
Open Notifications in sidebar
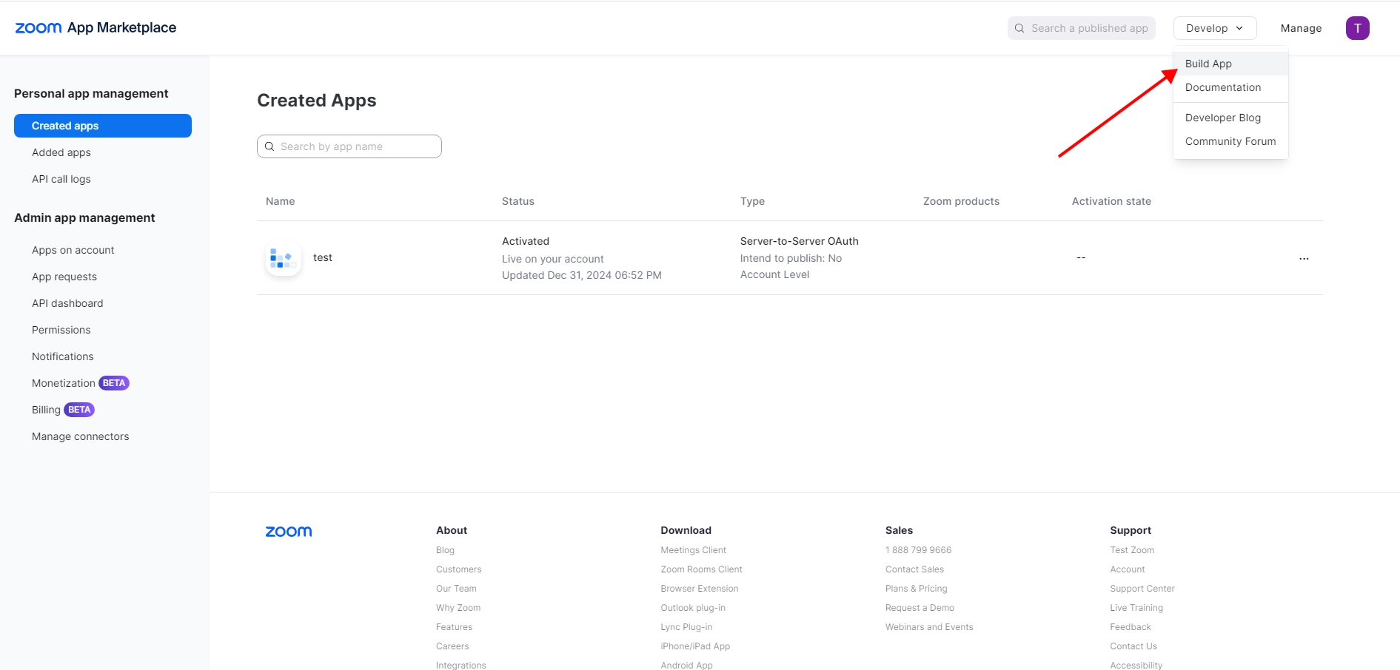pyautogui.click(x=63, y=356)
